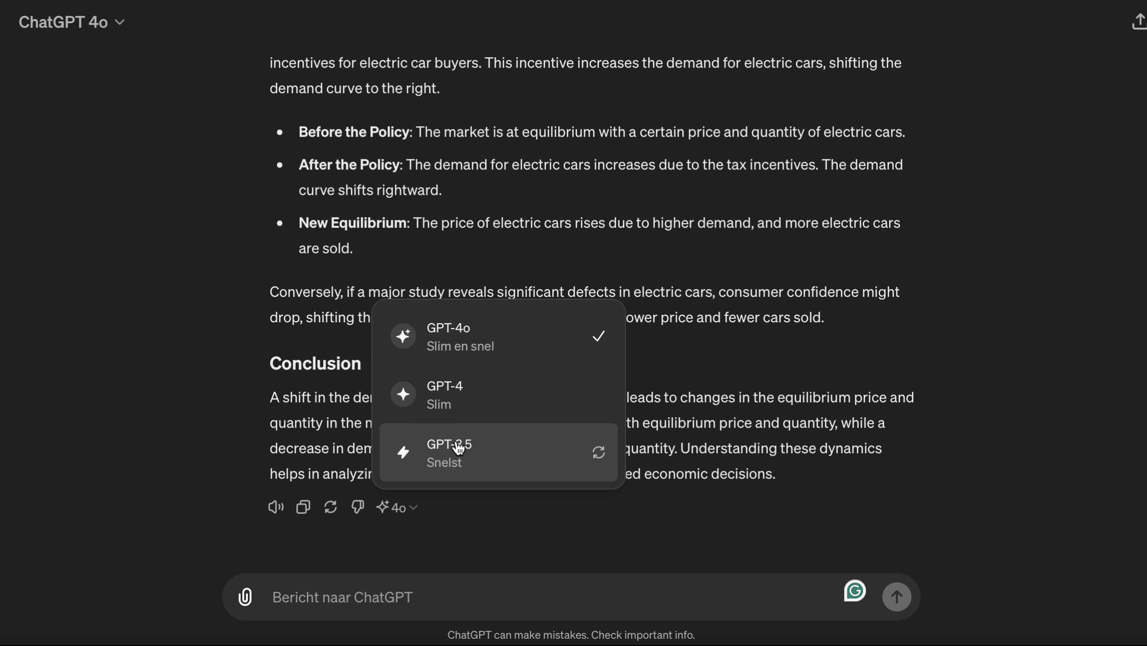Click the star icon beside GPT-4
1147x646 pixels.
coord(403,395)
